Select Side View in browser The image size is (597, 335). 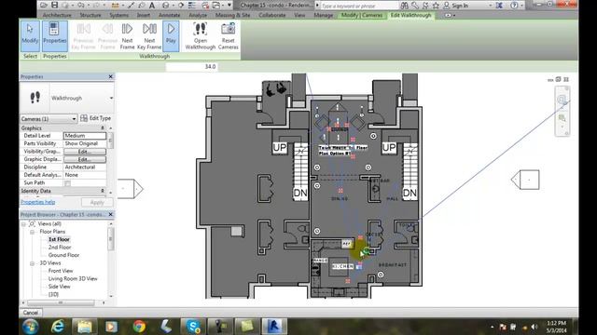pos(59,287)
